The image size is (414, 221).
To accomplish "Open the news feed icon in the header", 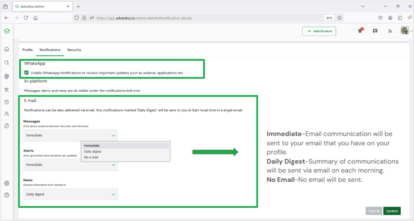I will (390, 31).
